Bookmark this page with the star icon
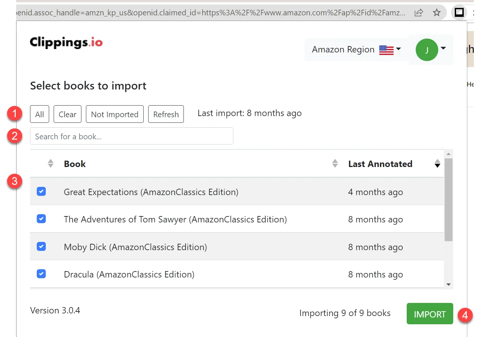The height and width of the screenshot is (337, 481). pos(437,13)
